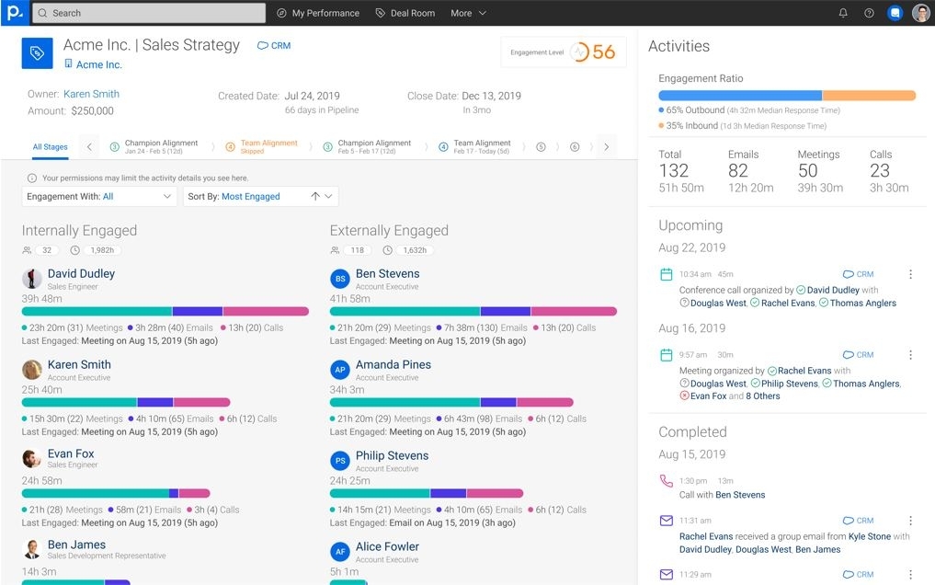Click the PS initials avatar

(340, 461)
